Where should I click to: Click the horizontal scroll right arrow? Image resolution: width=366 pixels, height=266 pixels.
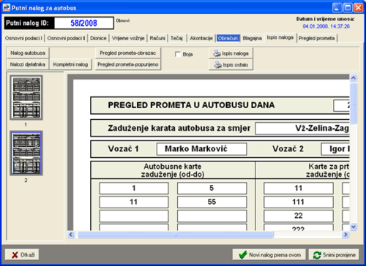click(346, 235)
